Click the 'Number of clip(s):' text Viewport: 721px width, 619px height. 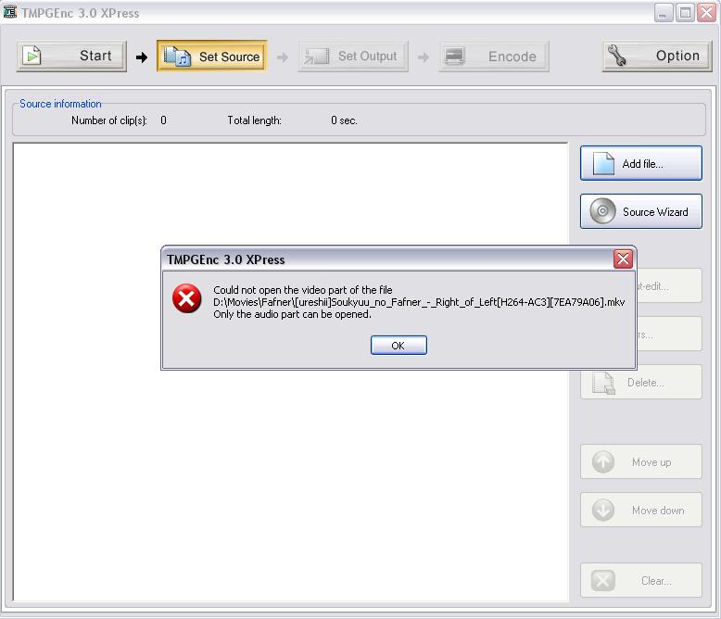tap(109, 120)
